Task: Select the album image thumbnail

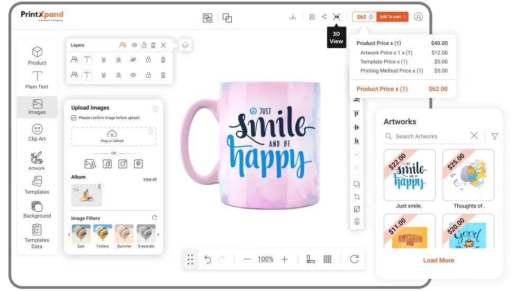Action: point(87,195)
